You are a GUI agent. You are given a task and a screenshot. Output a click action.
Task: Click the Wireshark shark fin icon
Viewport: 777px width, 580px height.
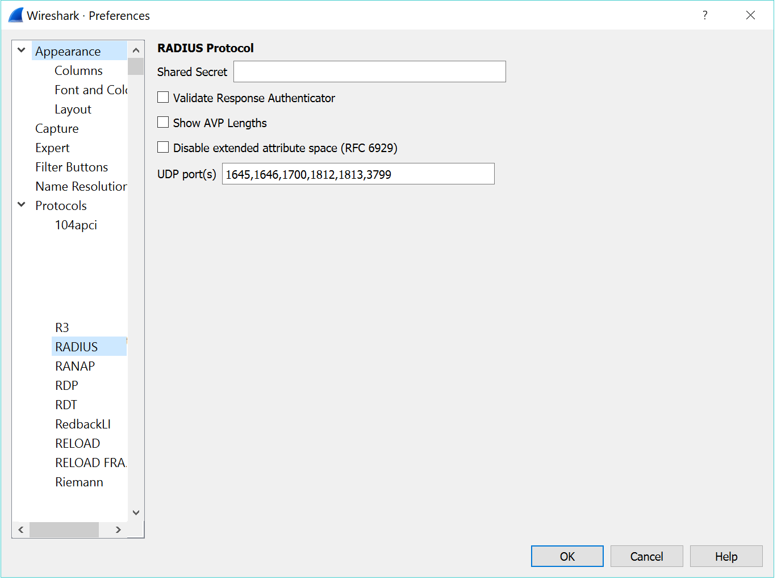click(x=16, y=15)
